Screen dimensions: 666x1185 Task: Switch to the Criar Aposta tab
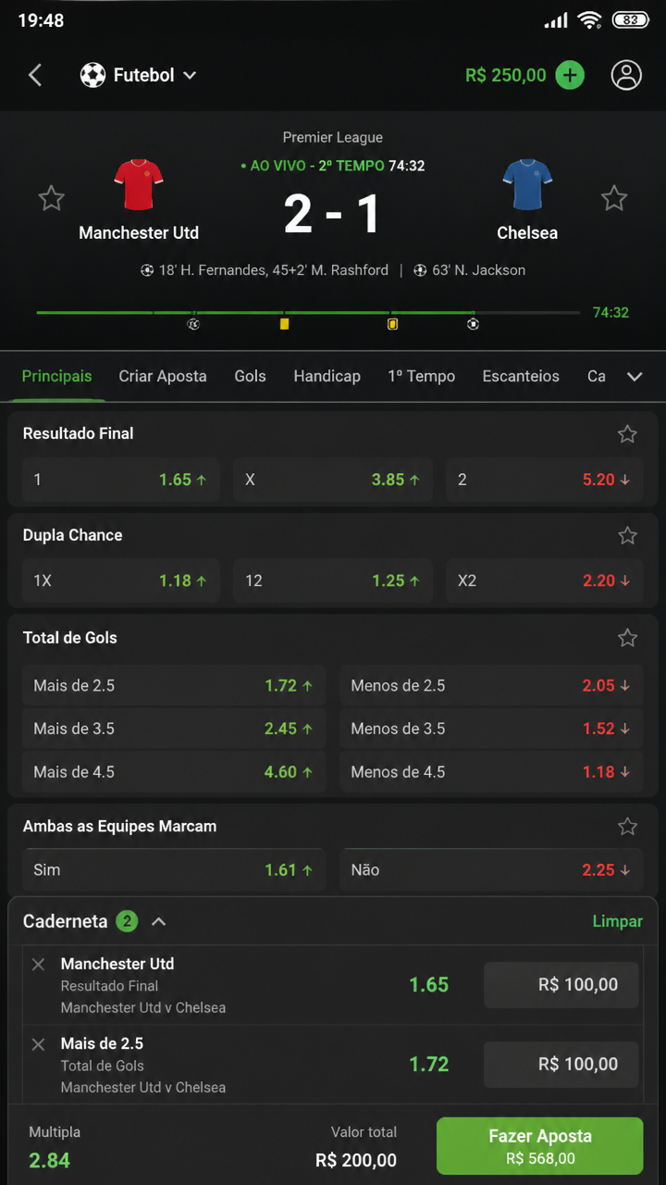click(163, 377)
